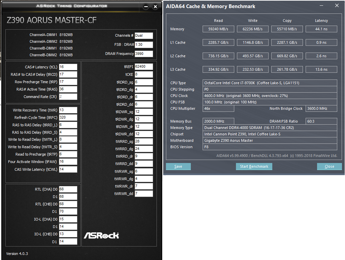Click the Save button in AIDA64

click(x=178, y=166)
